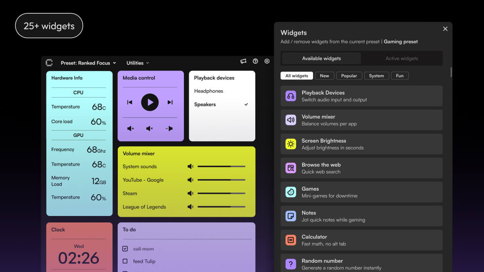This screenshot has width=484, height=272.
Task: Open the settings gear icon
Action: (x=267, y=61)
